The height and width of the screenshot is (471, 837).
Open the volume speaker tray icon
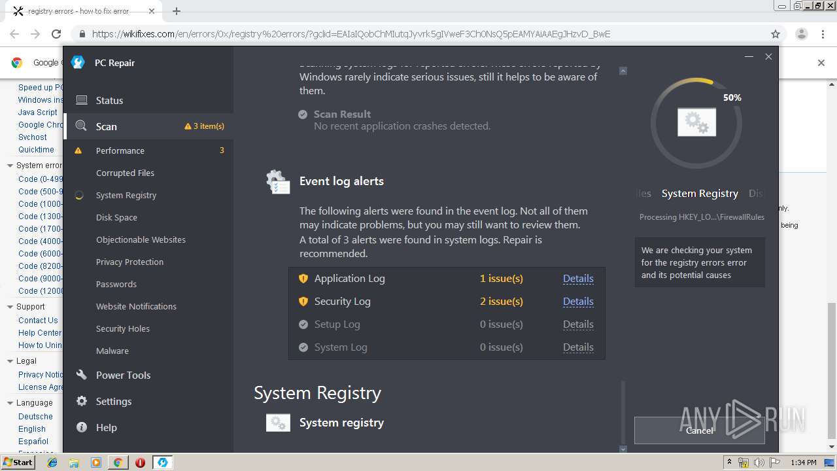coord(759,462)
